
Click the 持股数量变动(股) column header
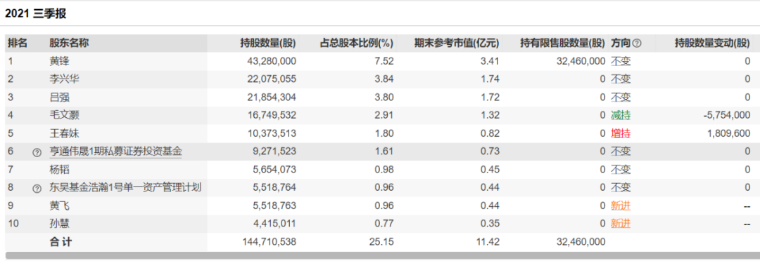(x=712, y=43)
